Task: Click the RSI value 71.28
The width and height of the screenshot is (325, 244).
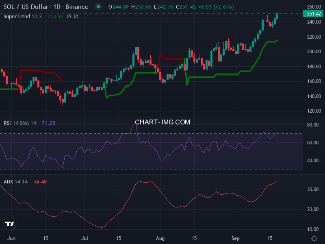Action: tap(48, 123)
